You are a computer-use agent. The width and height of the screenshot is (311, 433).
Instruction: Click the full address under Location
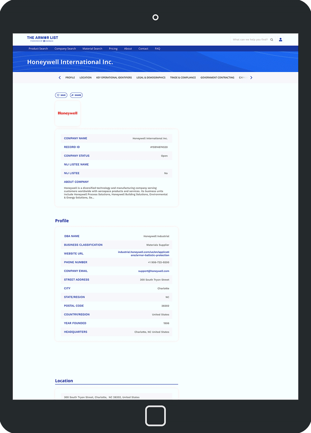(x=102, y=397)
